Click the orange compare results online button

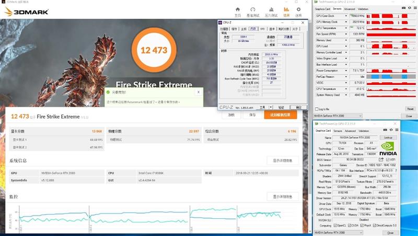(x=281, y=115)
